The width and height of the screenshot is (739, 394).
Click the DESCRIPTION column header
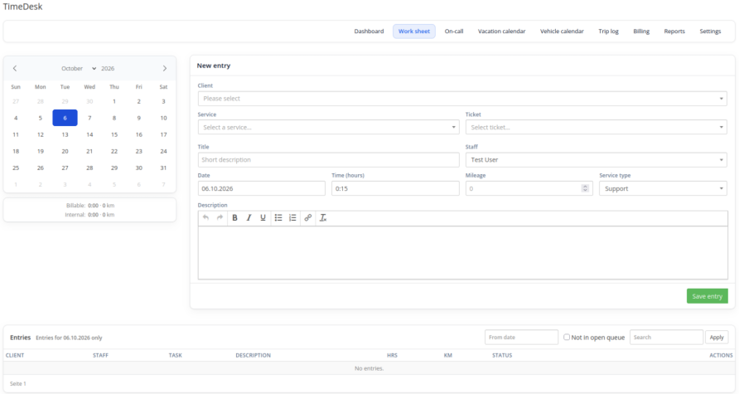pos(253,355)
